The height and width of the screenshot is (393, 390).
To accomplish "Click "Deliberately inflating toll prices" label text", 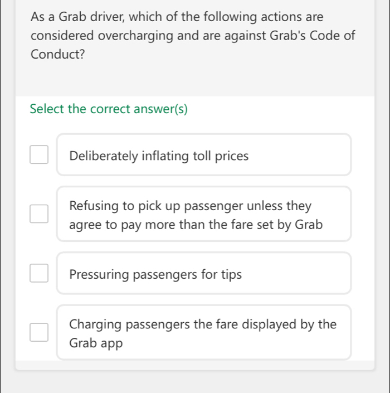I will click(159, 156).
